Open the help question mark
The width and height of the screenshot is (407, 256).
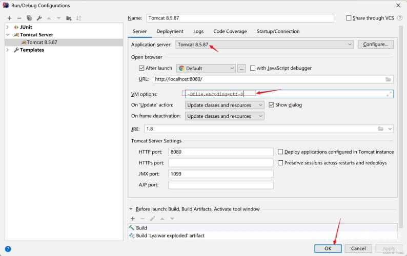click(8, 249)
